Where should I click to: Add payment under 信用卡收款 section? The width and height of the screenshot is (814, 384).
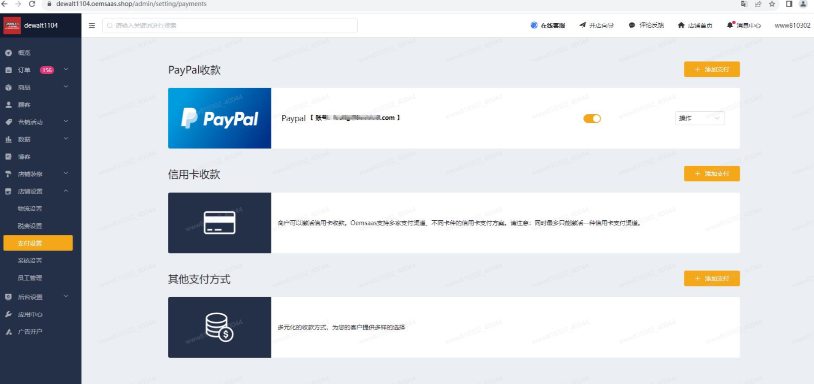(x=711, y=174)
